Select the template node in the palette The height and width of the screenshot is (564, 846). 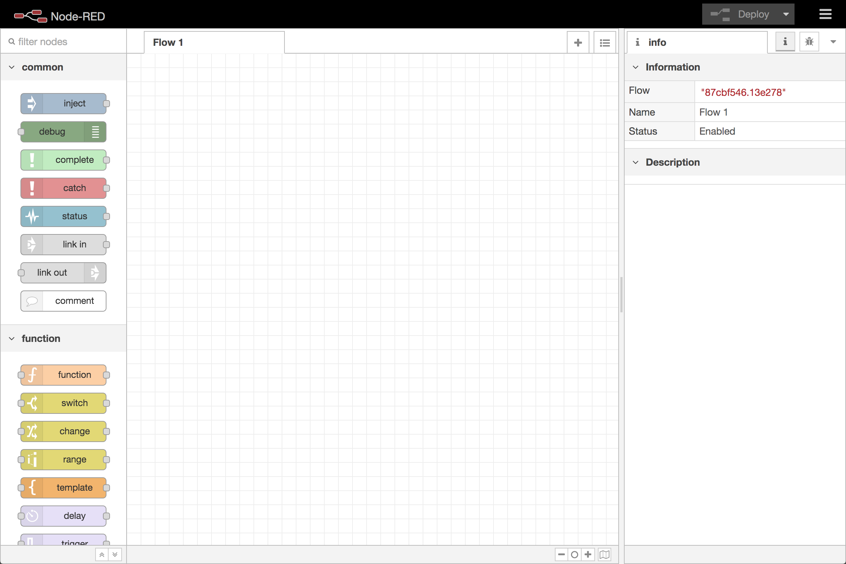pos(63,488)
